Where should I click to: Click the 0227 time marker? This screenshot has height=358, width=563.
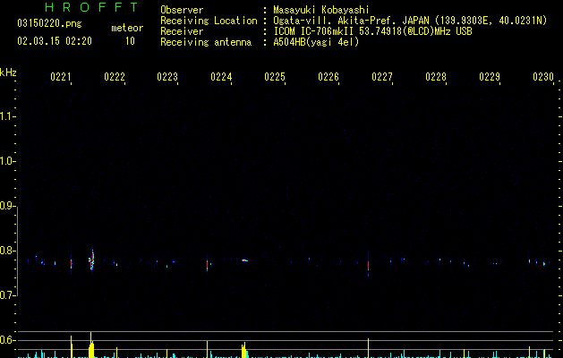382,77
